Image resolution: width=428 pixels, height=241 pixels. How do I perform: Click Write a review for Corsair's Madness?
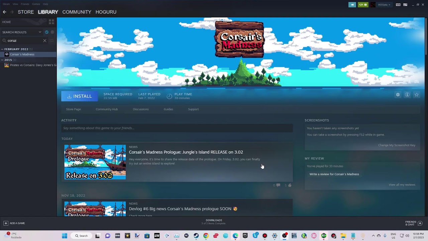pyautogui.click(x=334, y=174)
